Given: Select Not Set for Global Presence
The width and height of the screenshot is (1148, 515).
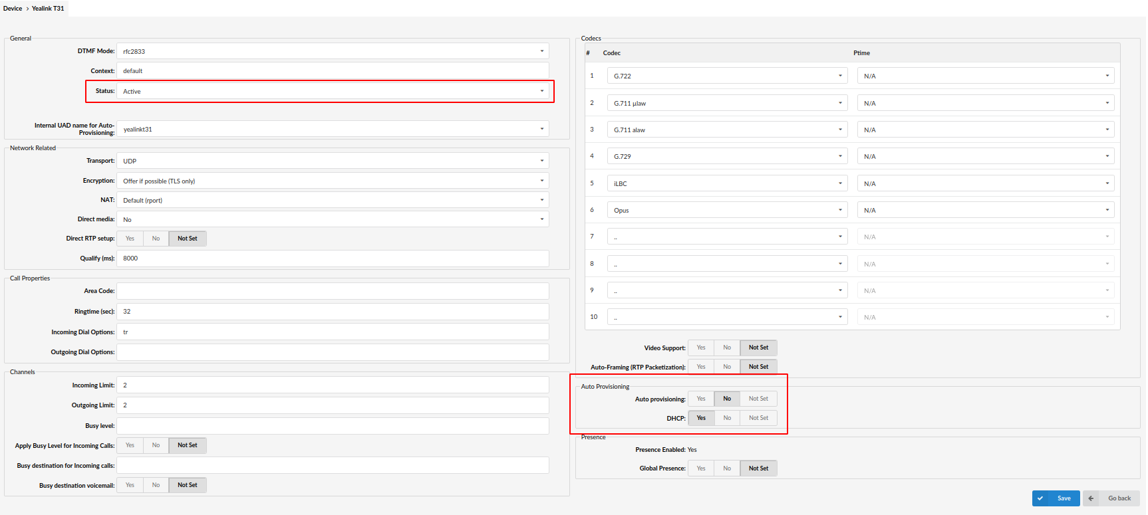Looking at the screenshot, I should (x=758, y=468).
